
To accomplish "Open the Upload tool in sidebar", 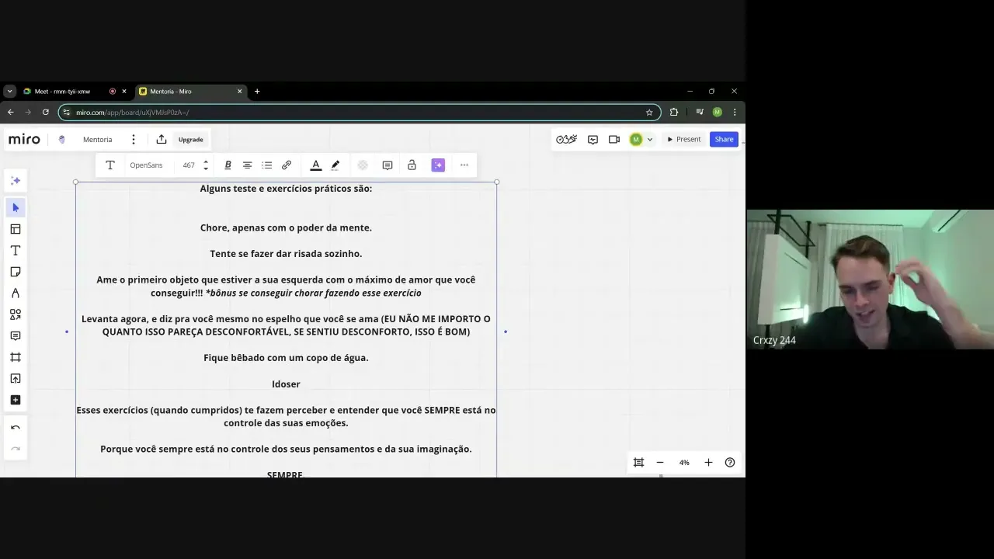I will [x=16, y=379].
